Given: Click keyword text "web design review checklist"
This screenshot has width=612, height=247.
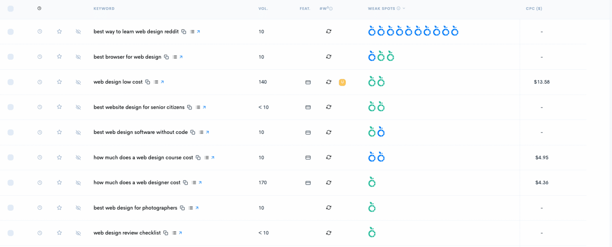Looking at the screenshot, I should [x=127, y=233].
